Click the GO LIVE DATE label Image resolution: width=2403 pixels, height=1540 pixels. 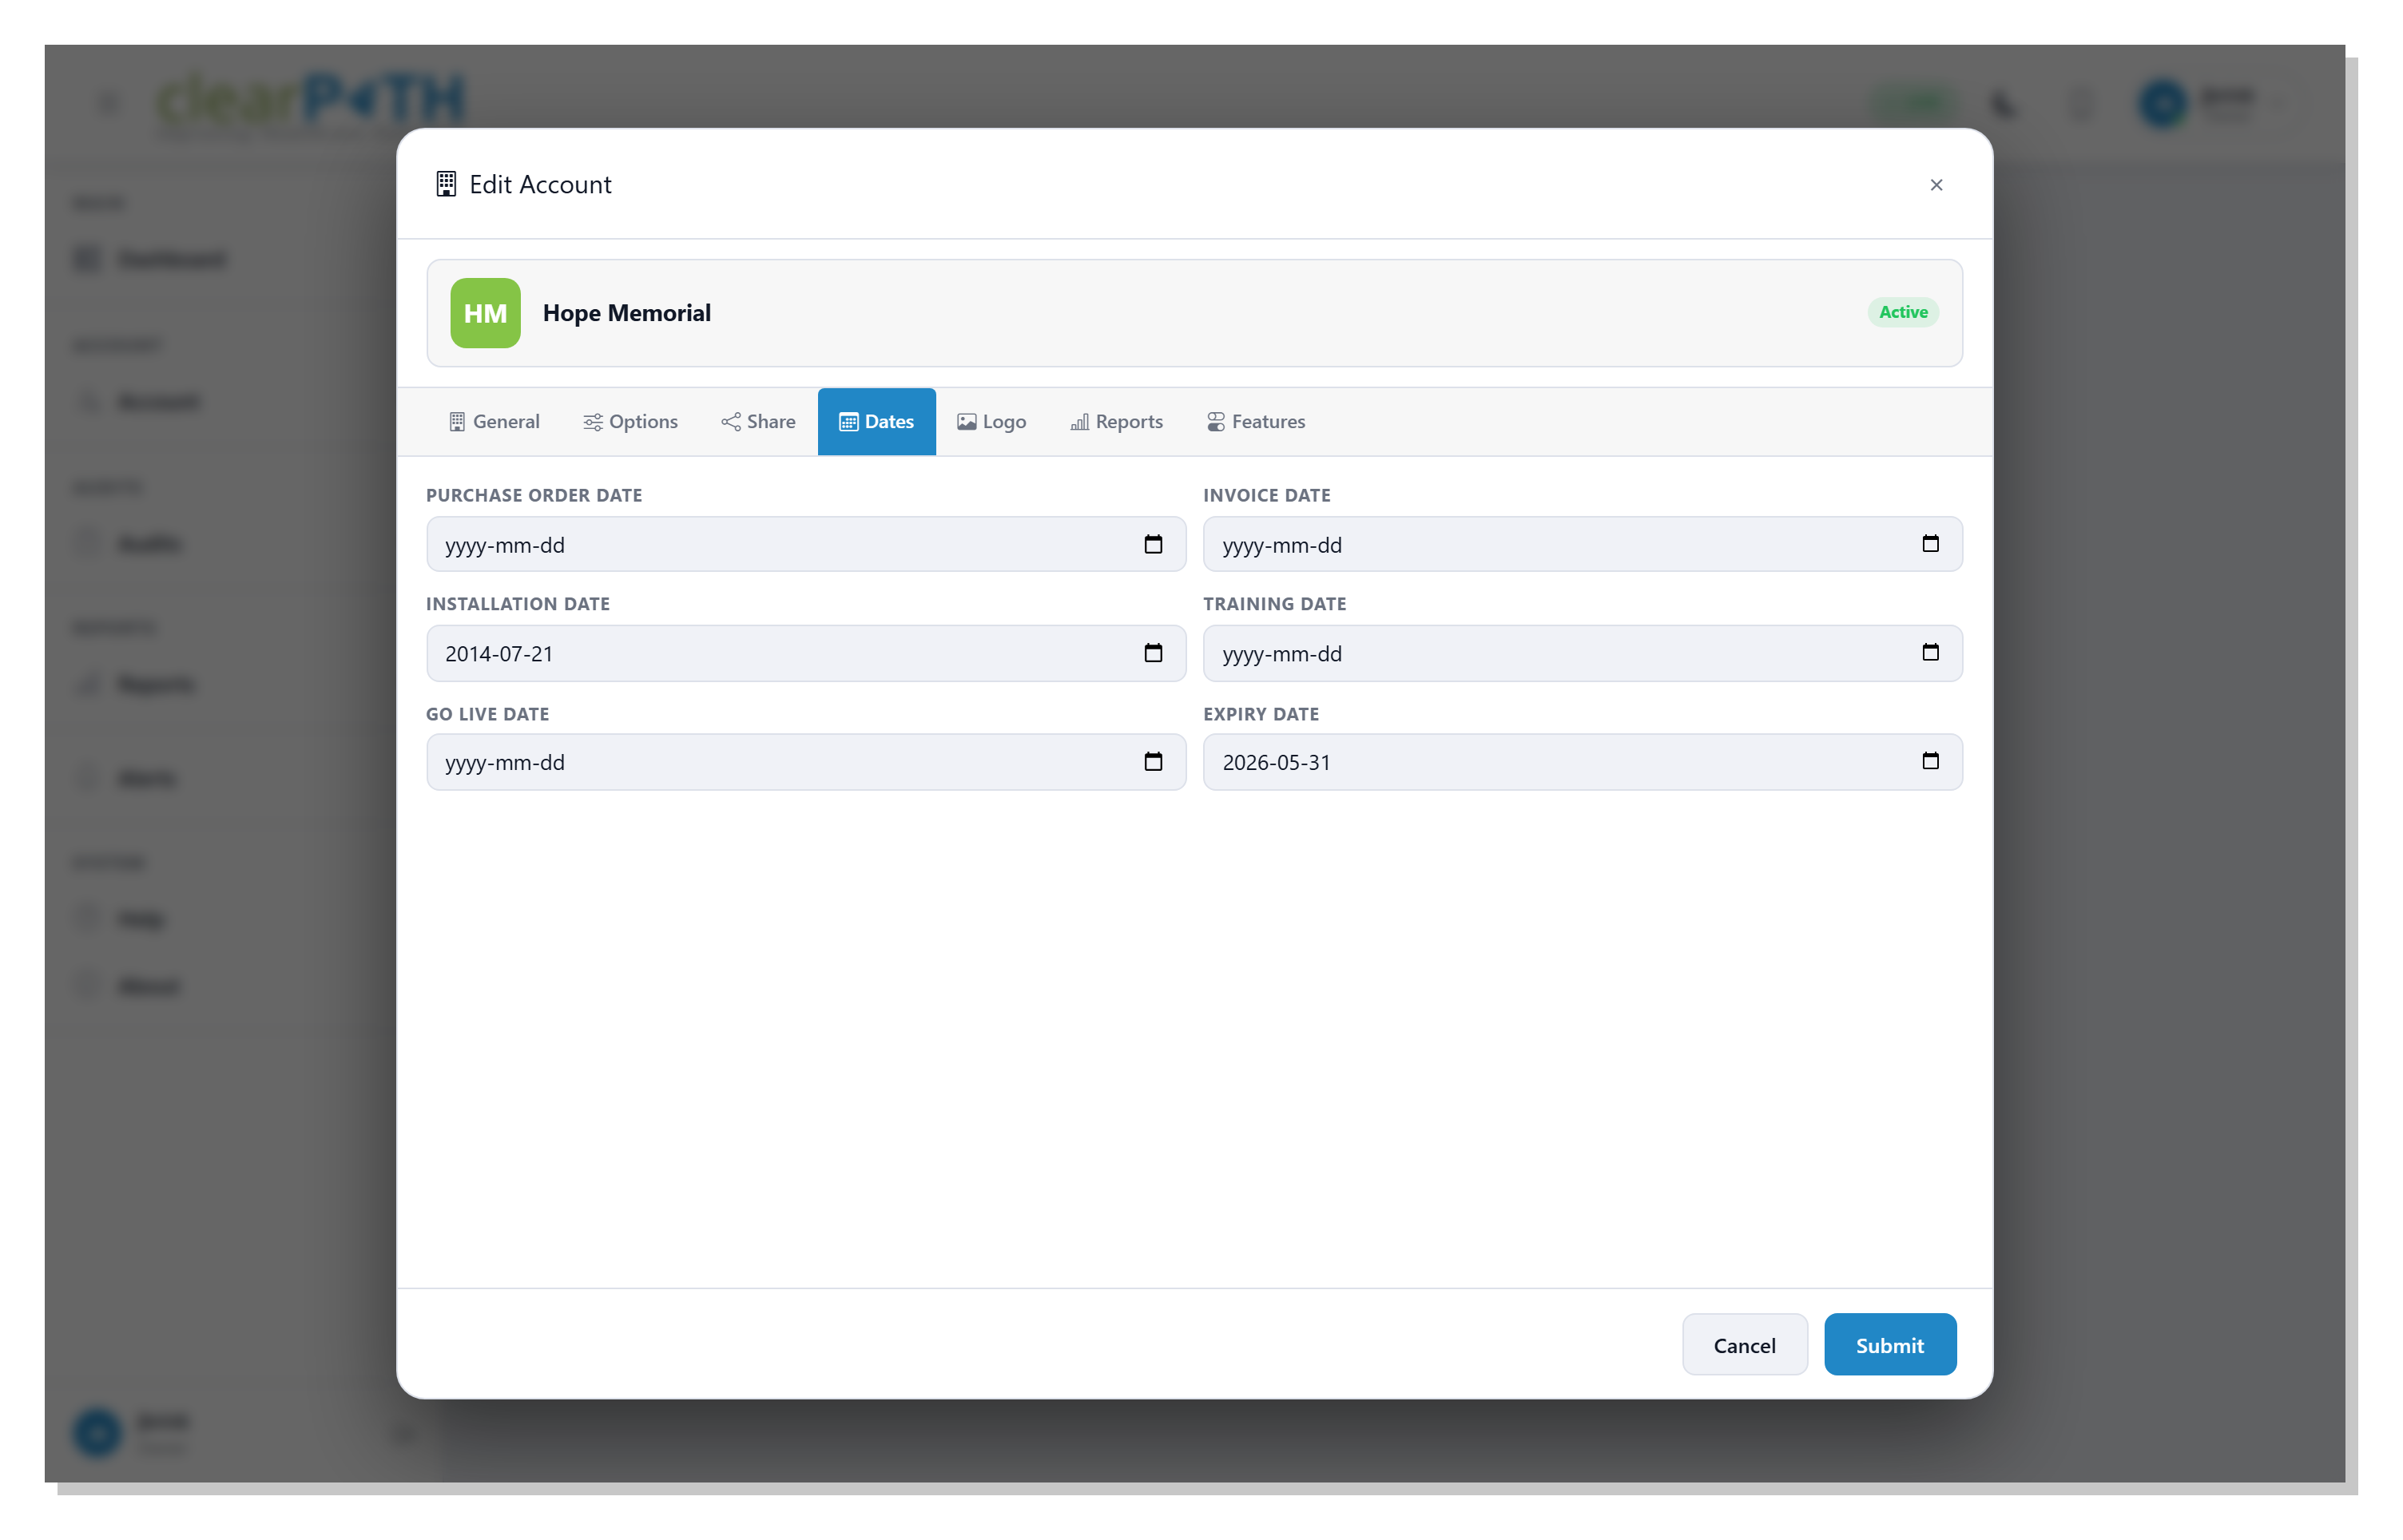(488, 715)
